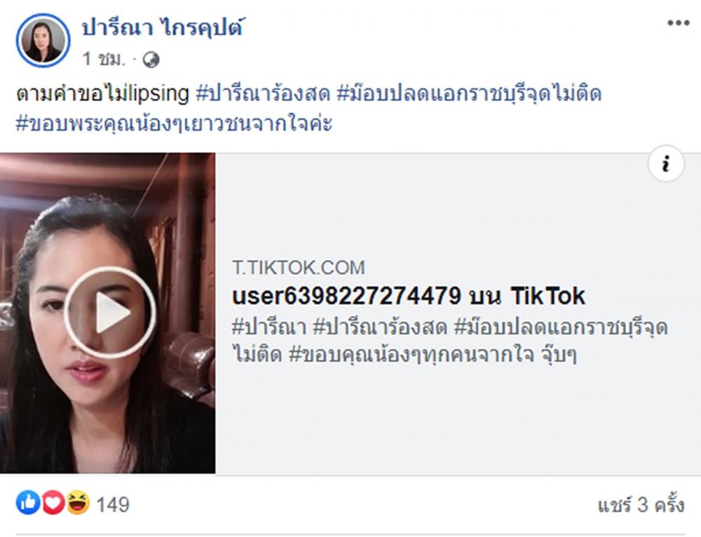Open ปารีณา ไกรคุปต์ profile name link

[163, 28]
